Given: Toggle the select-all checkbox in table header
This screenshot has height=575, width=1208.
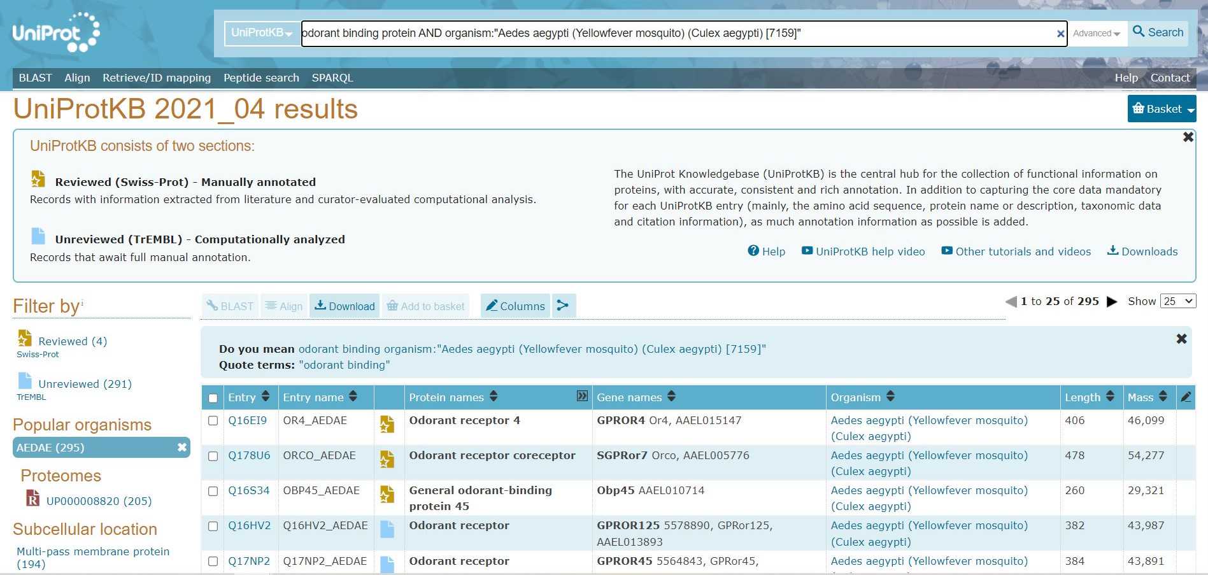Looking at the screenshot, I should (x=213, y=398).
